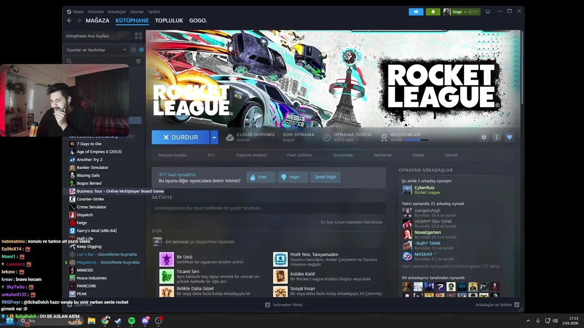Select Garry's Mod [x86-64] in library
The image size is (584, 328).
[x=97, y=231]
